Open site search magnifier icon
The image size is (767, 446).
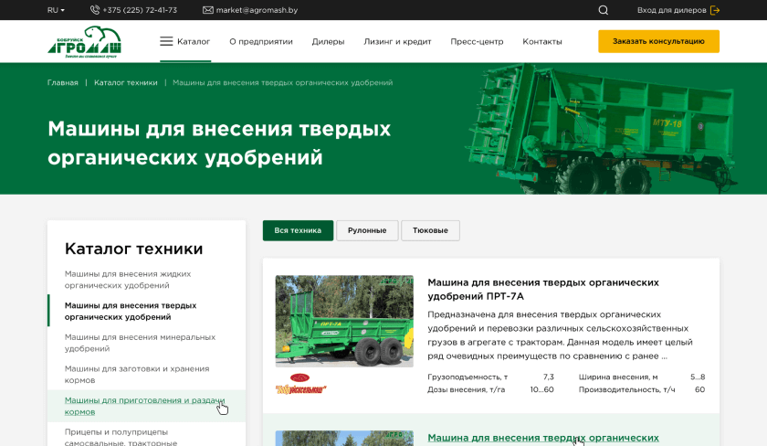604,10
